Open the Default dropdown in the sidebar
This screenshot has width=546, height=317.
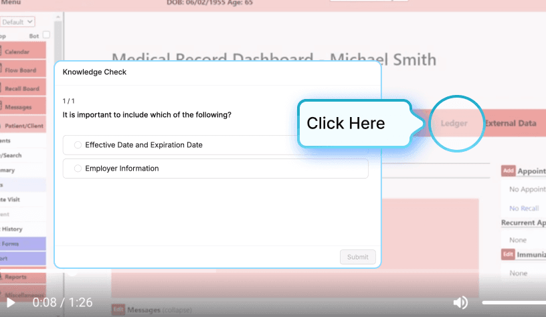click(x=17, y=22)
